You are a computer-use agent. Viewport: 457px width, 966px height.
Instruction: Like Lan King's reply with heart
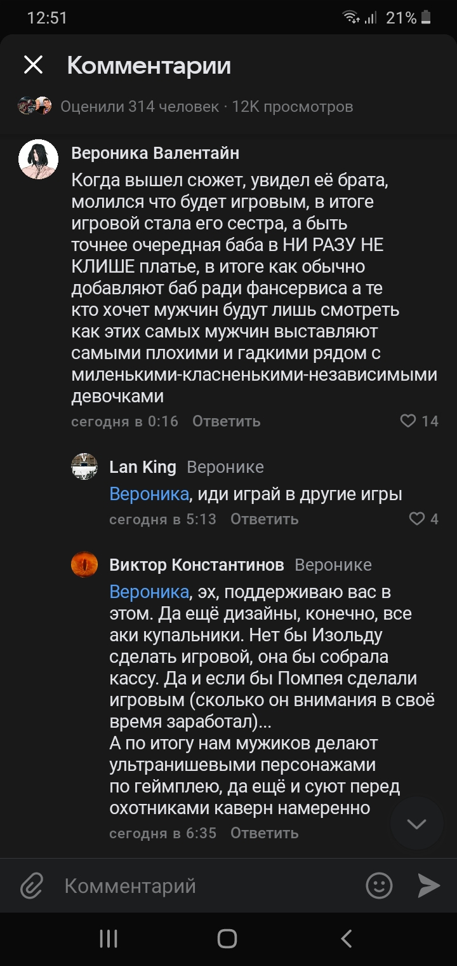click(416, 519)
